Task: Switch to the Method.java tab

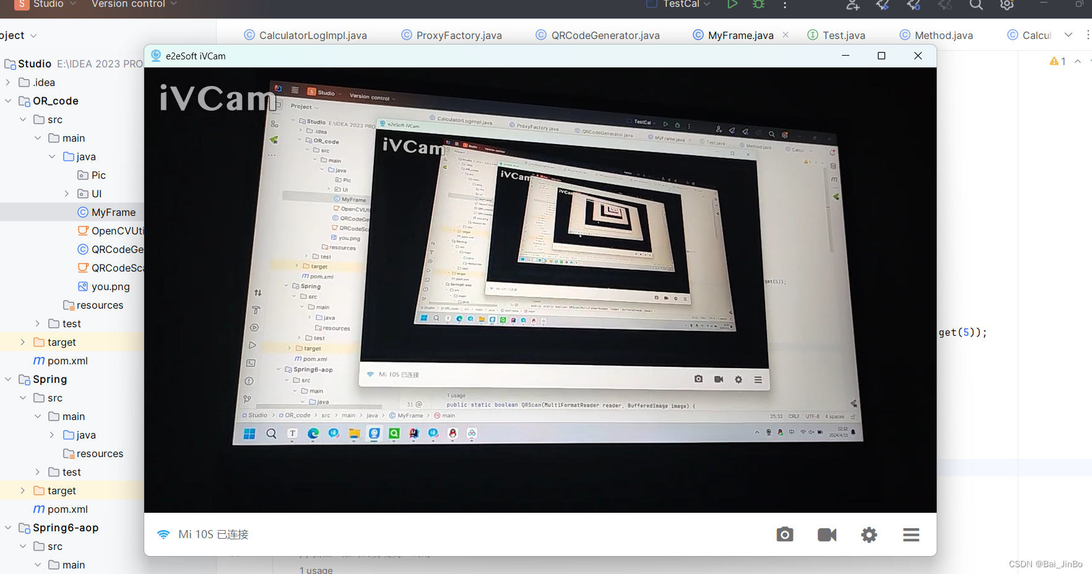Action: click(937, 35)
